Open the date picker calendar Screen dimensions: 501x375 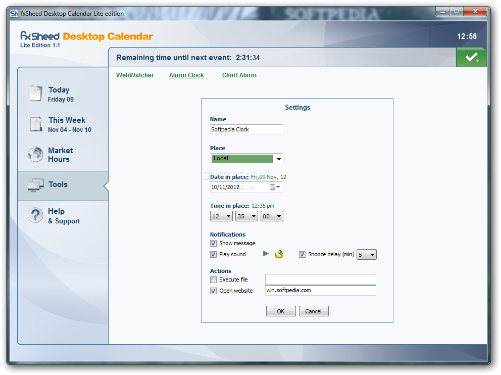275,187
